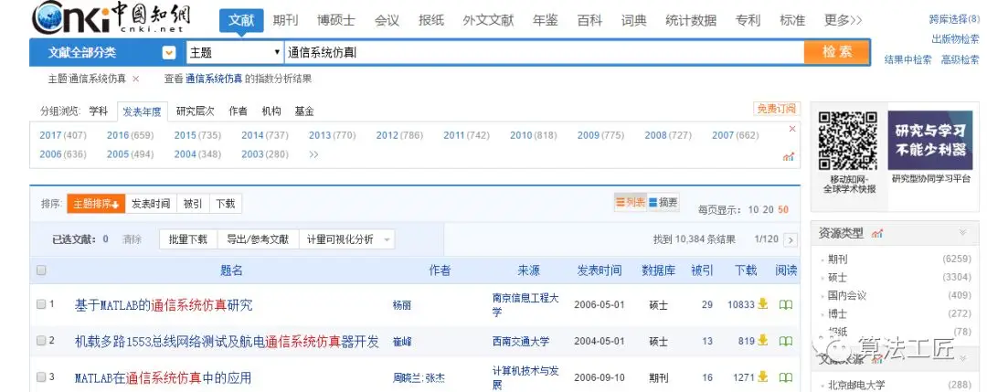Click the CNKI logo

tap(111, 18)
